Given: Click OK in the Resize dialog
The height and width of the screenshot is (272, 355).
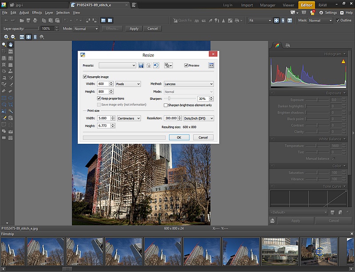Looking at the screenshot, I should point(179,138).
